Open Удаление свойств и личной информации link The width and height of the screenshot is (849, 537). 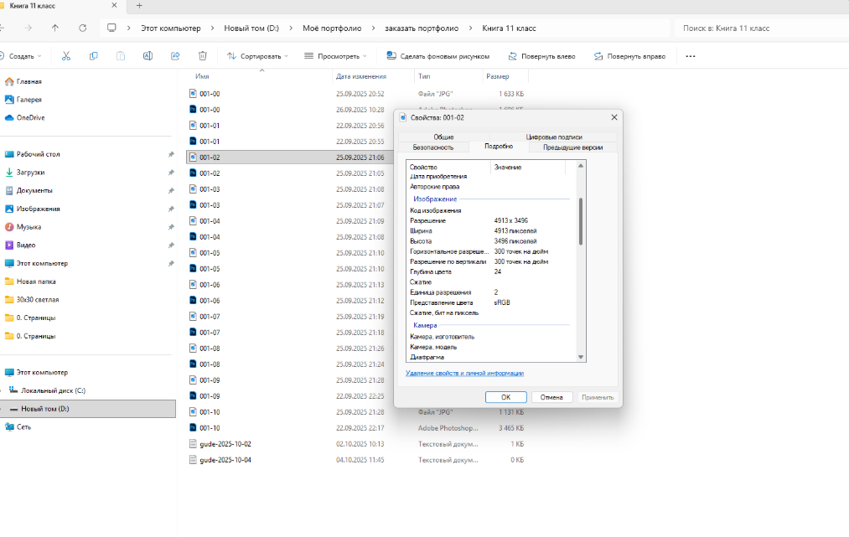click(464, 373)
